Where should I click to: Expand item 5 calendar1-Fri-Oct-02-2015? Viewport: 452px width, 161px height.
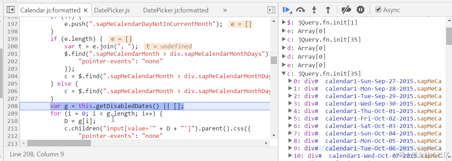[290, 118]
